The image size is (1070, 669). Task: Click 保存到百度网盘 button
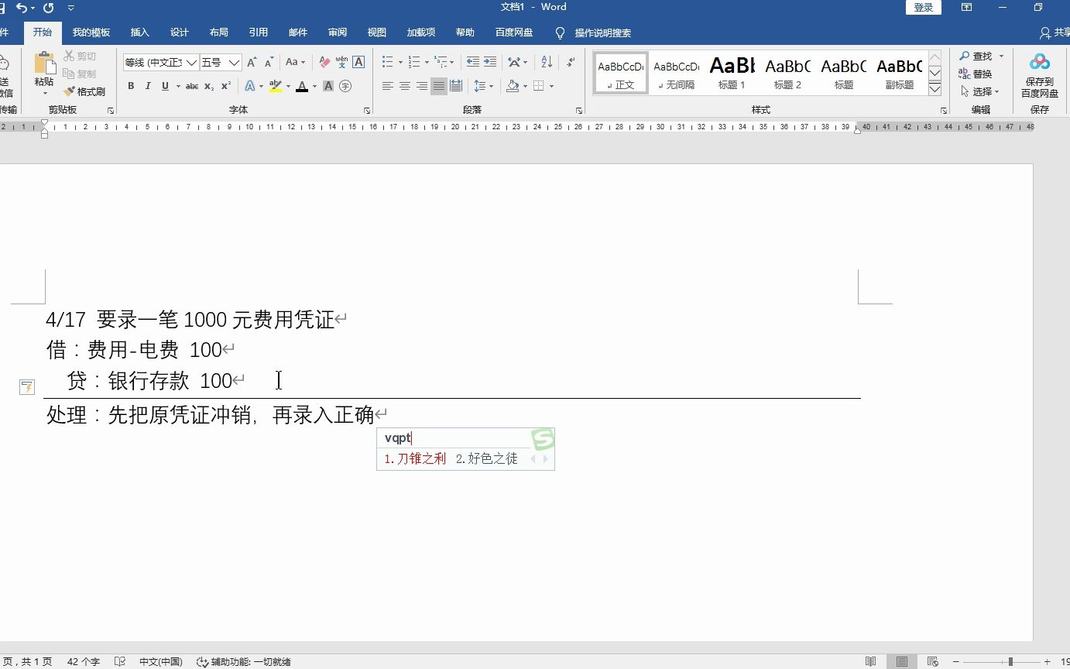pyautogui.click(x=1040, y=76)
